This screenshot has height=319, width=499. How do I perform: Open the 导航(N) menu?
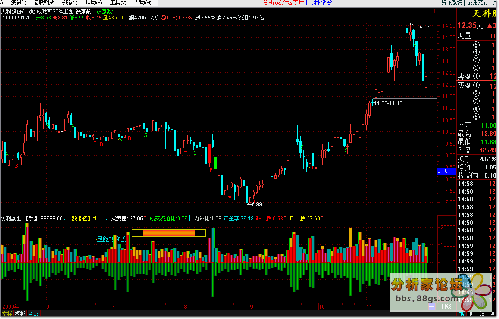69,3
